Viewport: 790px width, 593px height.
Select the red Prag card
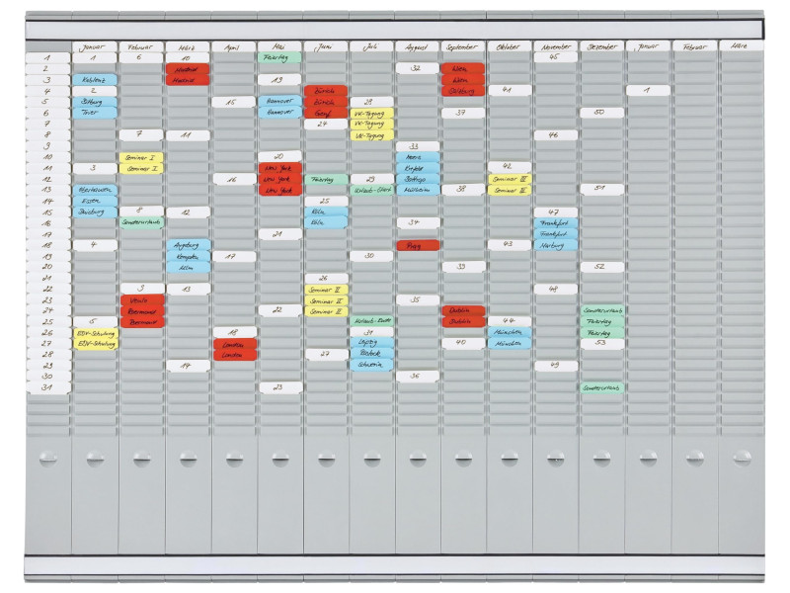(x=418, y=245)
